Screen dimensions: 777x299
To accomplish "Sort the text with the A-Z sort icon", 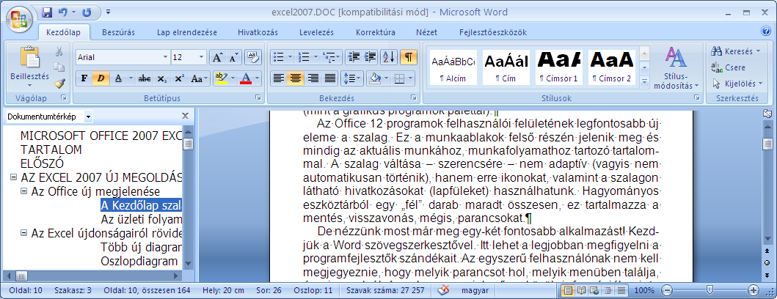I will click(389, 57).
